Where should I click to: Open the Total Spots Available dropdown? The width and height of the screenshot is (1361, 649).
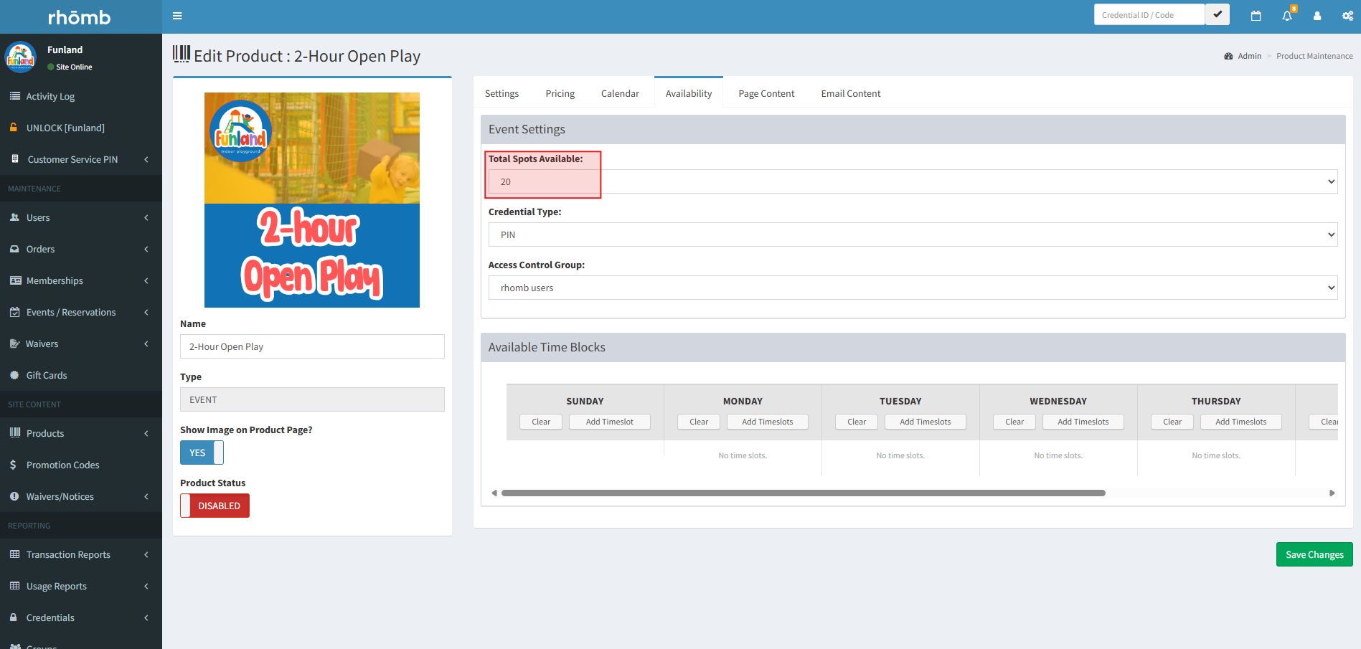click(913, 181)
